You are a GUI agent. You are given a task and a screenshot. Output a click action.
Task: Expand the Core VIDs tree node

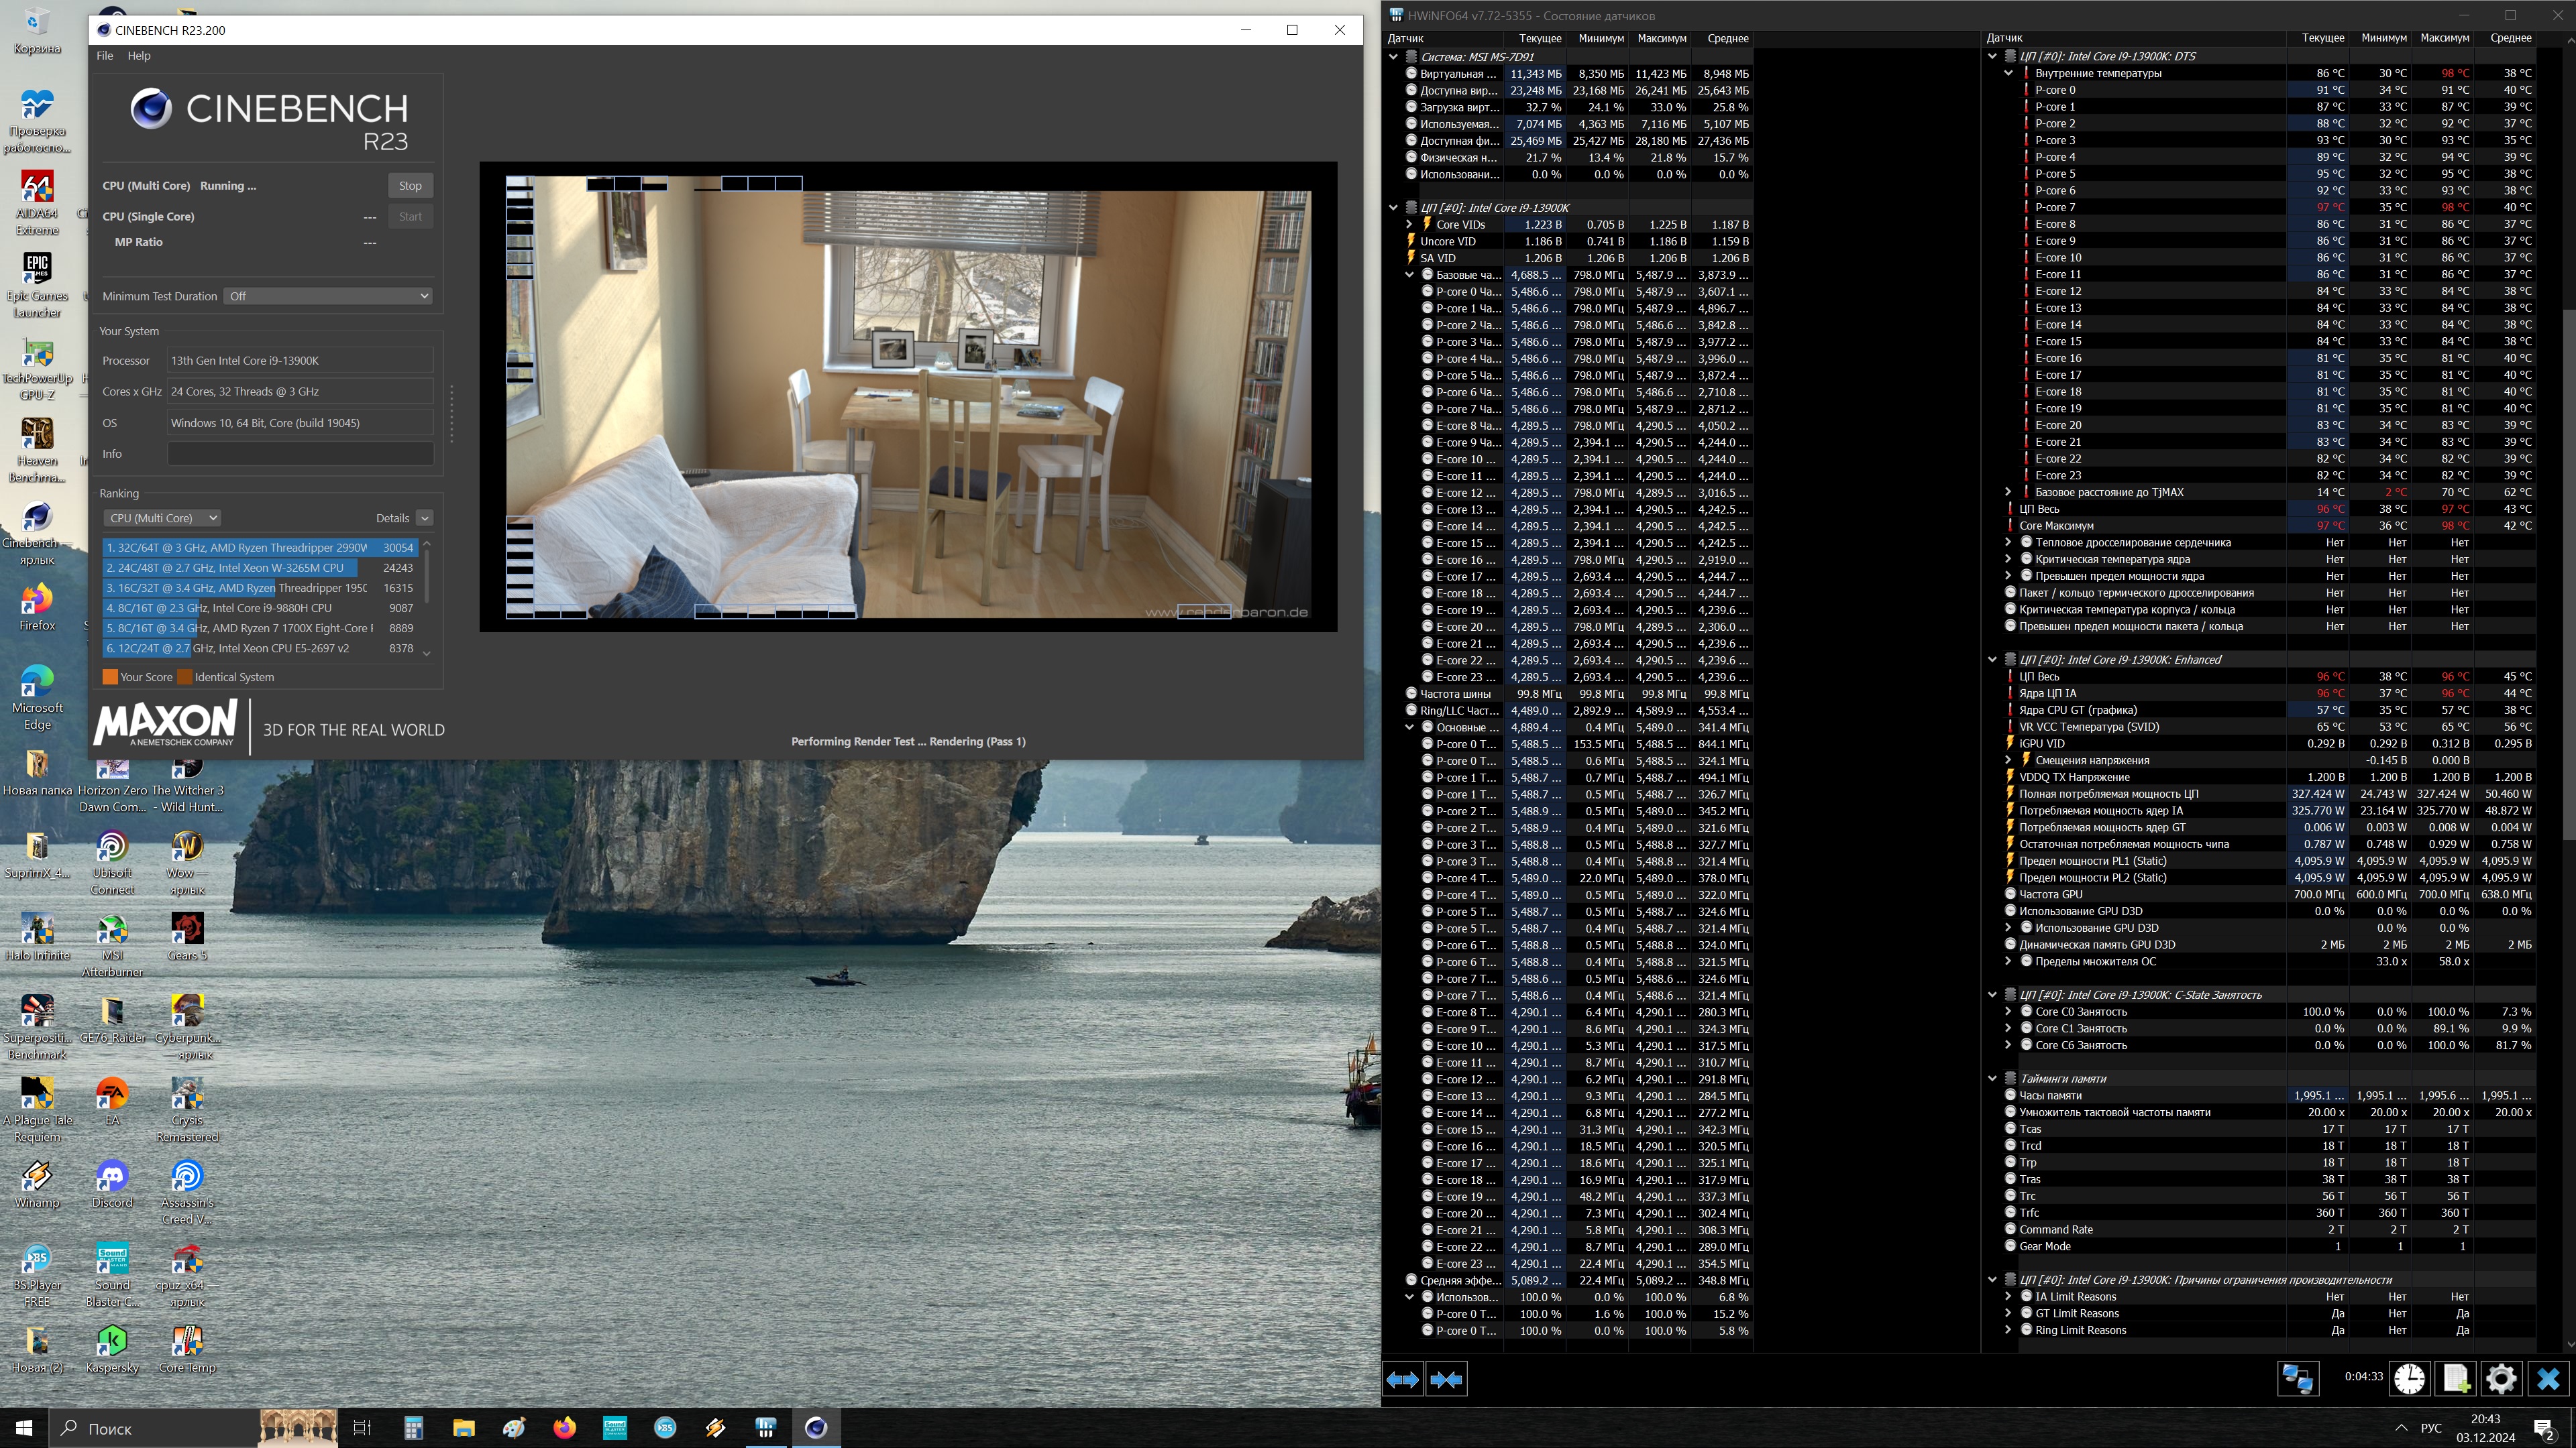pos(1409,225)
